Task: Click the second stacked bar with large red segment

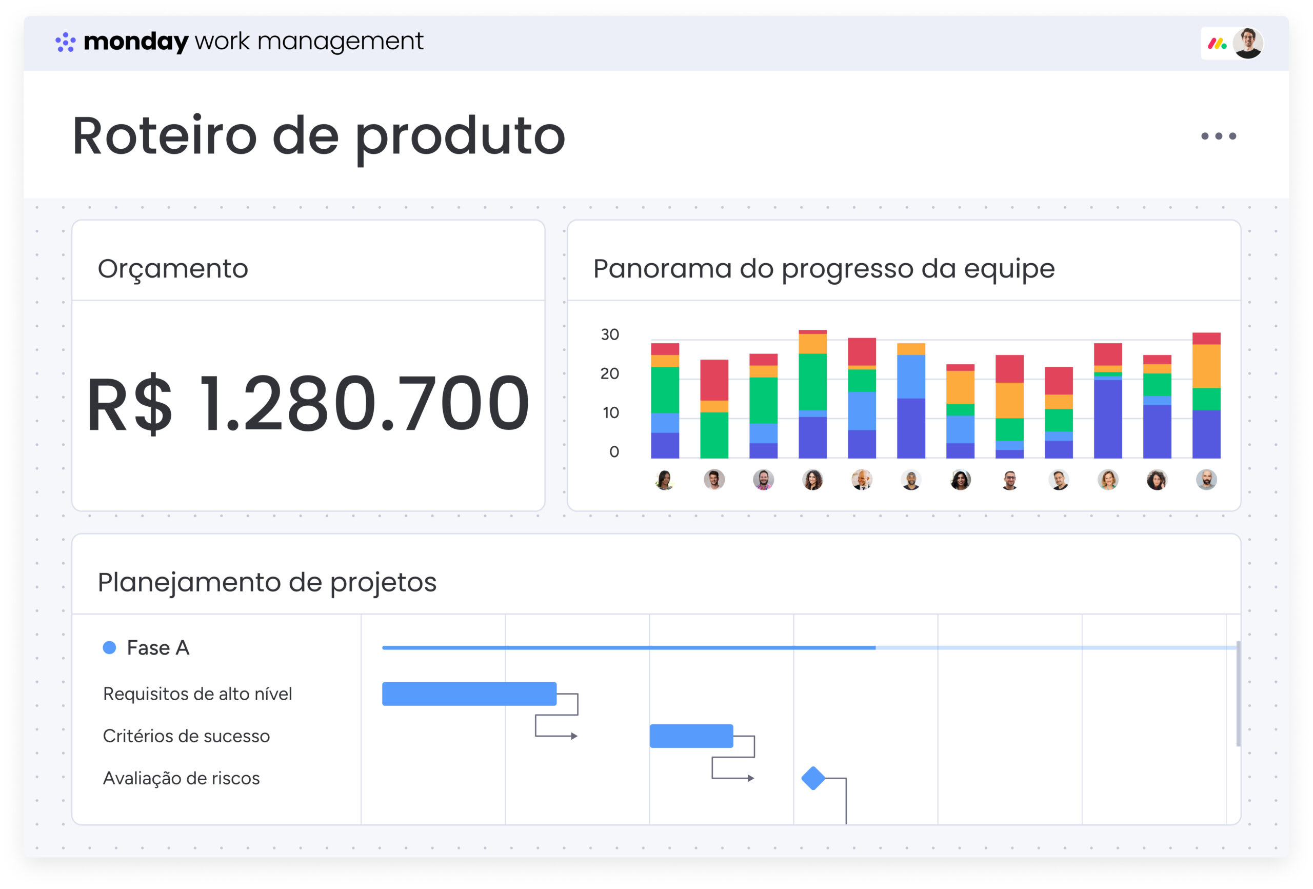Action: [x=714, y=409]
